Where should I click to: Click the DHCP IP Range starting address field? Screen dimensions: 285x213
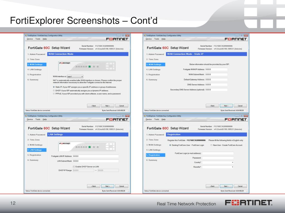[x=83, y=170]
